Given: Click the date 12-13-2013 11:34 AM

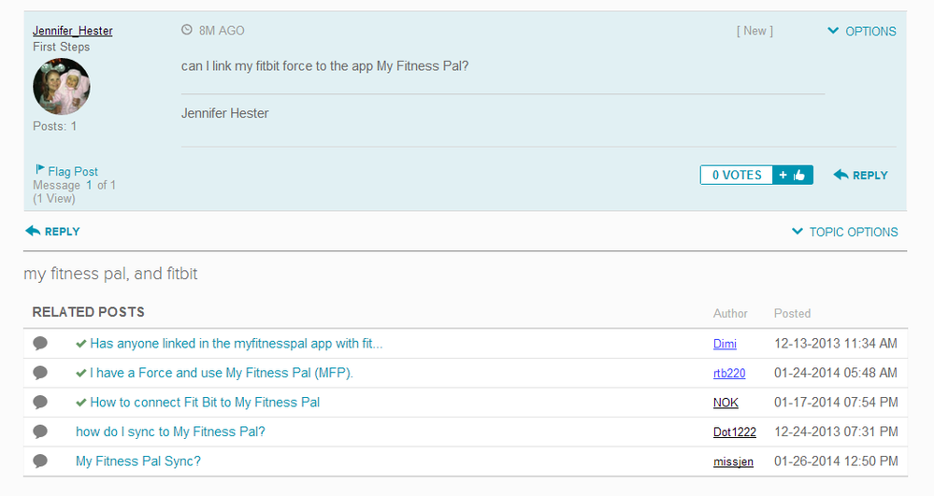Looking at the screenshot, I should tap(835, 344).
